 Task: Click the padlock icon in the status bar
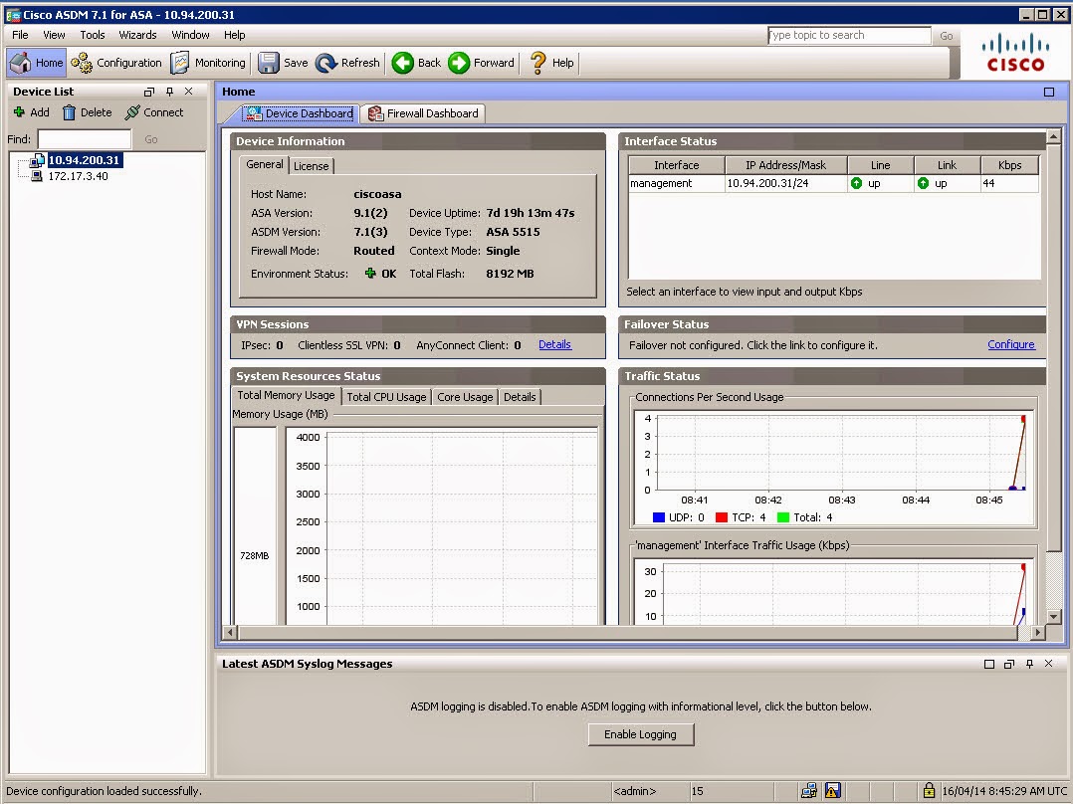pyautogui.click(x=928, y=791)
